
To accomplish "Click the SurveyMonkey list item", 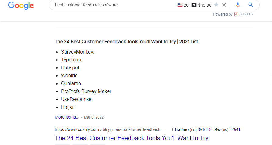I will pyautogui.click(x=77, y=52).
